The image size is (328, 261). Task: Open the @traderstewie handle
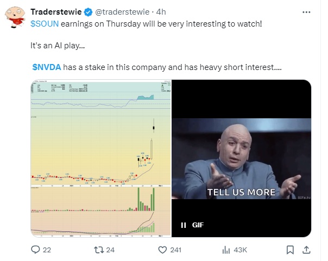(x=122, y=12)
